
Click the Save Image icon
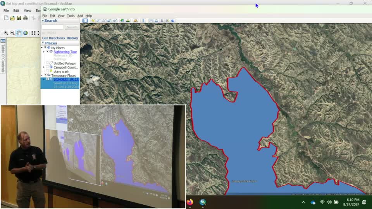click(162, 21)
